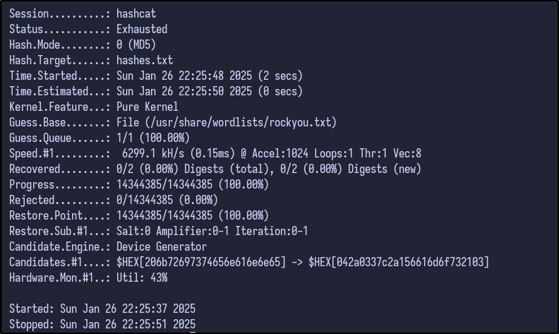
Task: Click the Restore.Point value
Action: point(193,216)
